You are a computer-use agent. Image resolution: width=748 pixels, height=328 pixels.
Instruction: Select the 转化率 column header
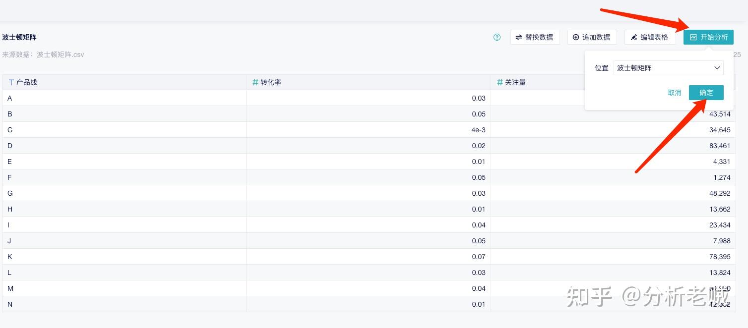tap(271, 82)
